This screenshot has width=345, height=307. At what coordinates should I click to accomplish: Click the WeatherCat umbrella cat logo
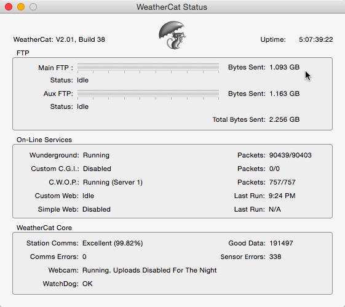(172, 35)
